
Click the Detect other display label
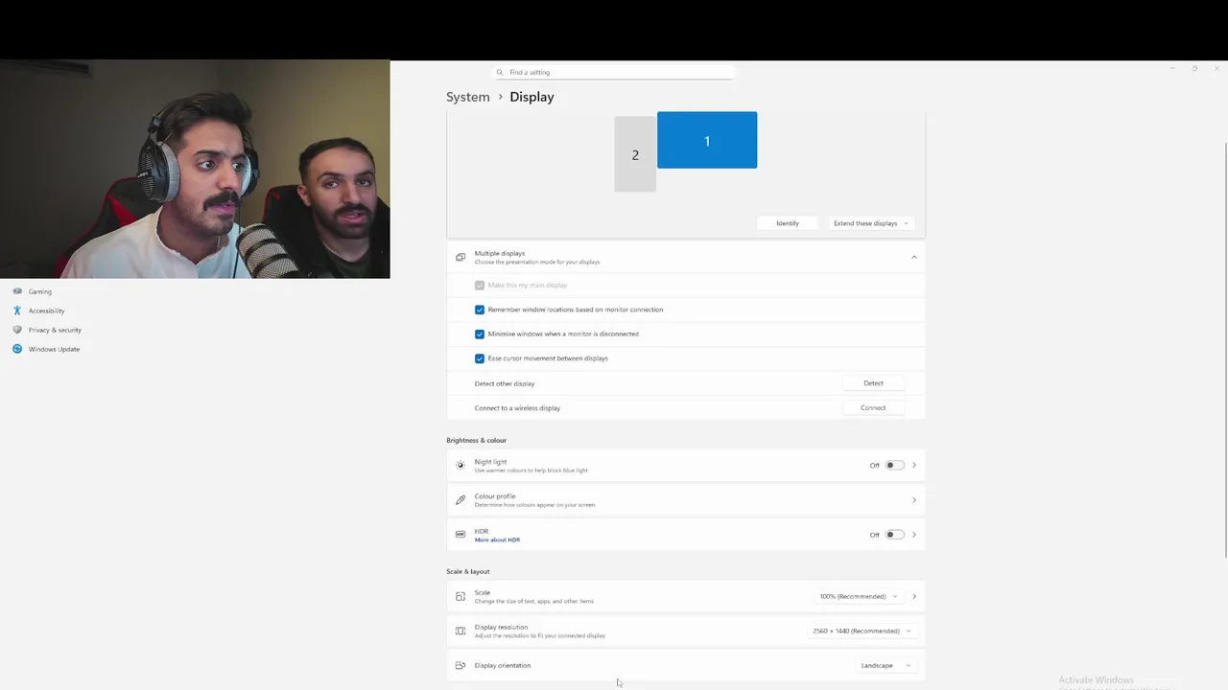pyautogui.click(x=505, y=383)
